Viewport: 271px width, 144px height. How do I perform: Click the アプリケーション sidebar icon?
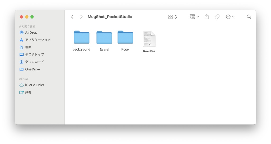pos(21,40)
